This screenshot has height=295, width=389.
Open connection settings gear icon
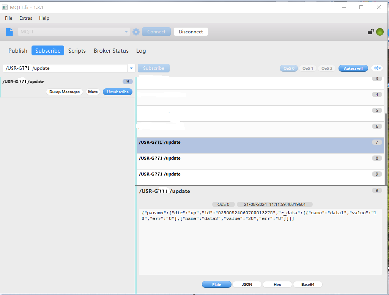136,32
